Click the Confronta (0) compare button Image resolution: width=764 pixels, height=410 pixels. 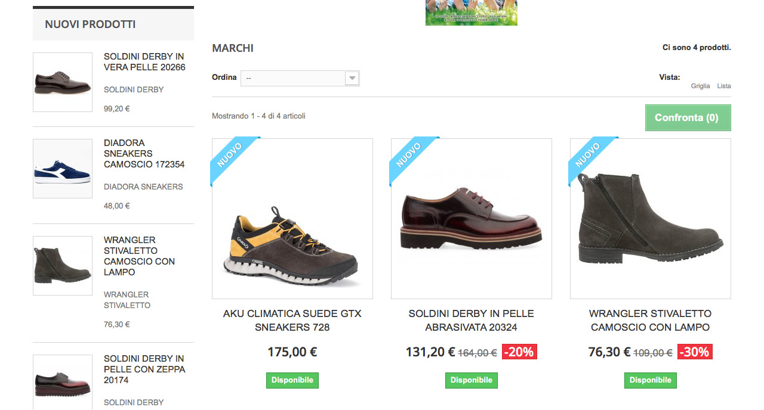688,117
